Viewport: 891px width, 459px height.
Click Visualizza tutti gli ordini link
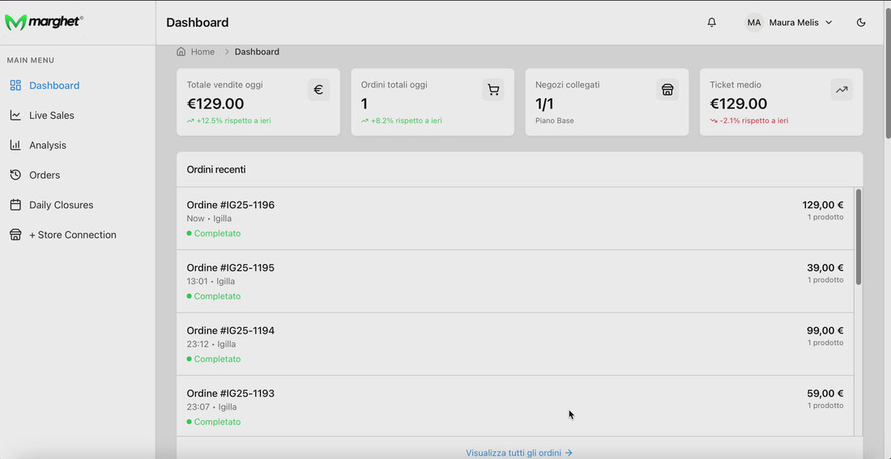click(518, 453)
